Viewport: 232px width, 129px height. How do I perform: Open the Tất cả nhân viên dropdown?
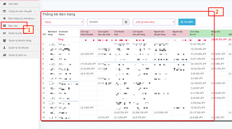(154, 22)
